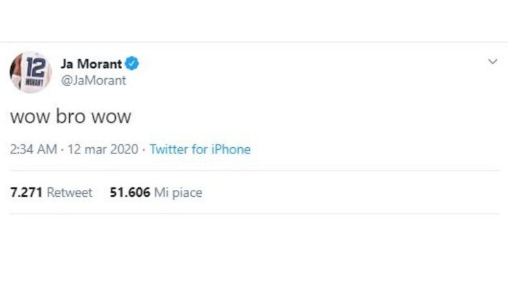Open Ja Morant's profile picture
Viewport: 508px width, 286px height.
click(30, 72)
